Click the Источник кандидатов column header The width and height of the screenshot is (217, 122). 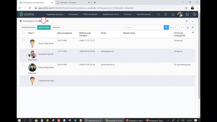(x=179, y=34)
